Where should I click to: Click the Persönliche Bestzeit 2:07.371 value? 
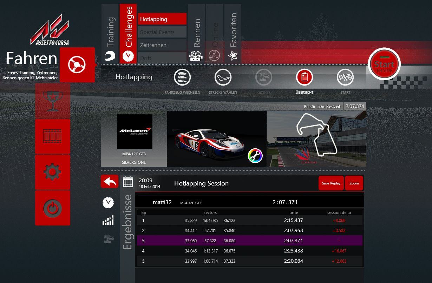355,106
